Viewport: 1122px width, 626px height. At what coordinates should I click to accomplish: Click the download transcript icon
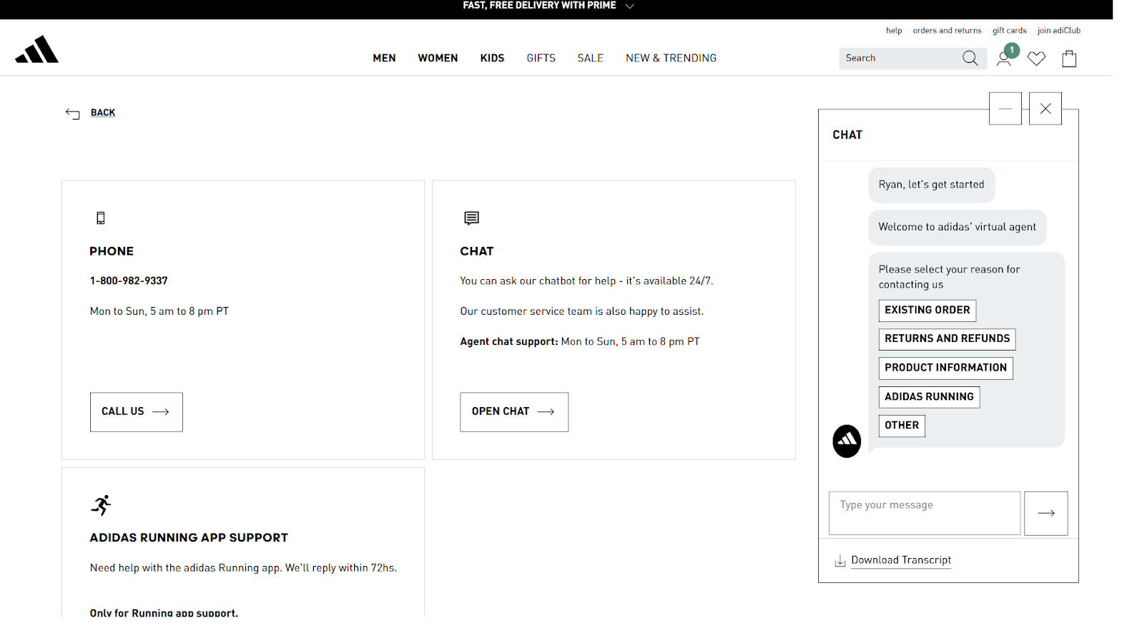point(840,561)
